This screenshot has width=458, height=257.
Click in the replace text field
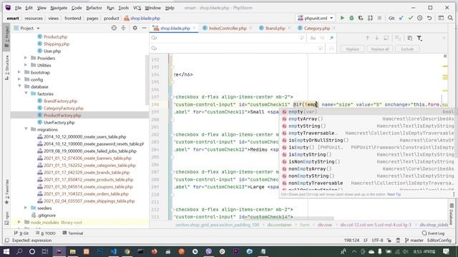(237, 49)
